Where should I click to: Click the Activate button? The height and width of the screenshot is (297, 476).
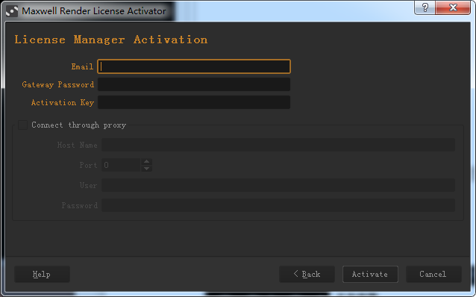click(x=370, y=274)
